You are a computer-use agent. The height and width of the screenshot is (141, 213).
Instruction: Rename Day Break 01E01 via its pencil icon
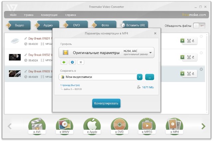tap(26, 38)
